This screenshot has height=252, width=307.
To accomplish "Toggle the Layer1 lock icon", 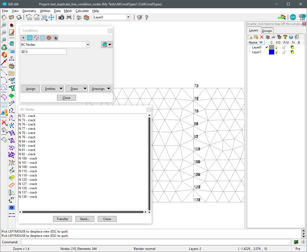I will 284,52.
